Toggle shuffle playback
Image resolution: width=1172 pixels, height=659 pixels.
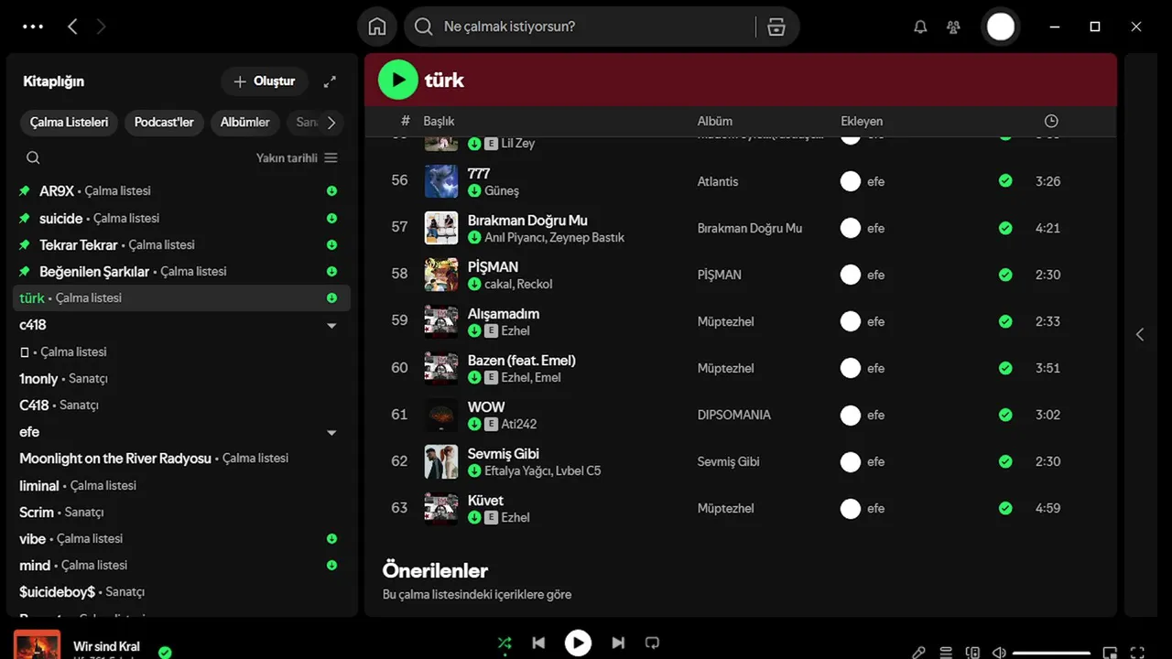point(505,643)
